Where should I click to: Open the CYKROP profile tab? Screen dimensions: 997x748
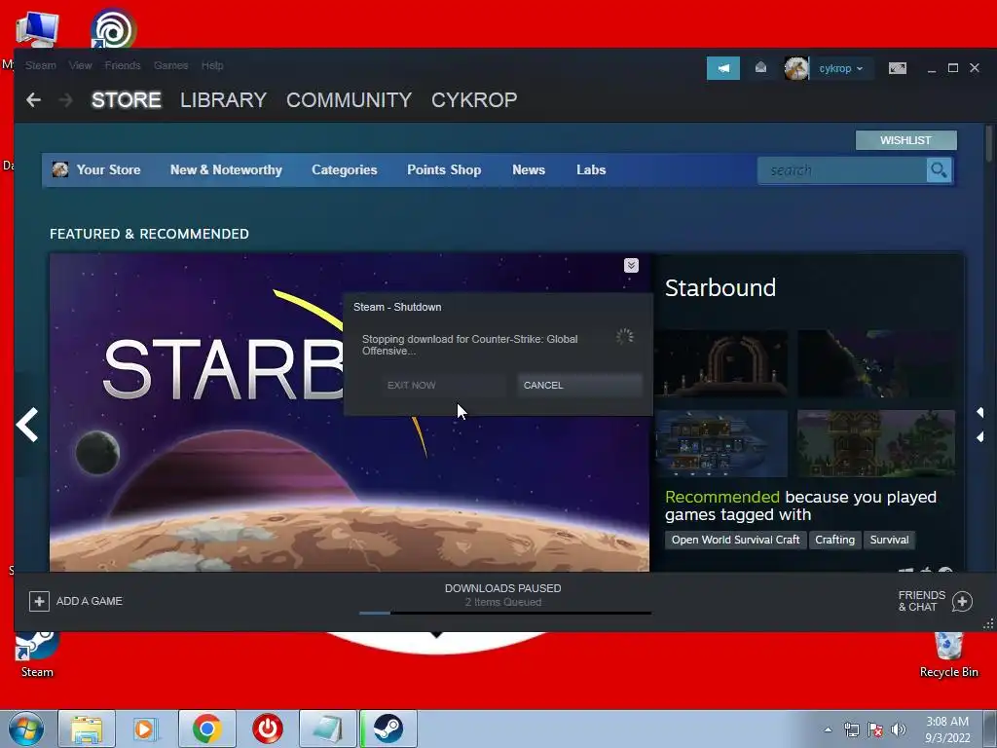click(x=474, y=100)
